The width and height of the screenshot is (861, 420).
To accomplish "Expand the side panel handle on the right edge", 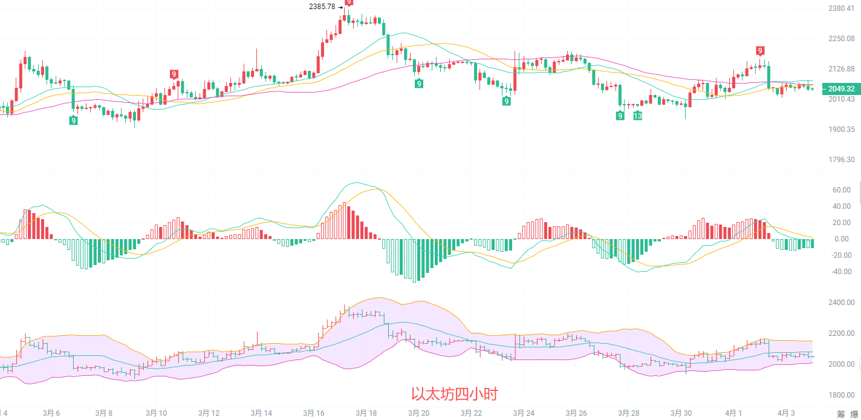I will coord(859,193).
